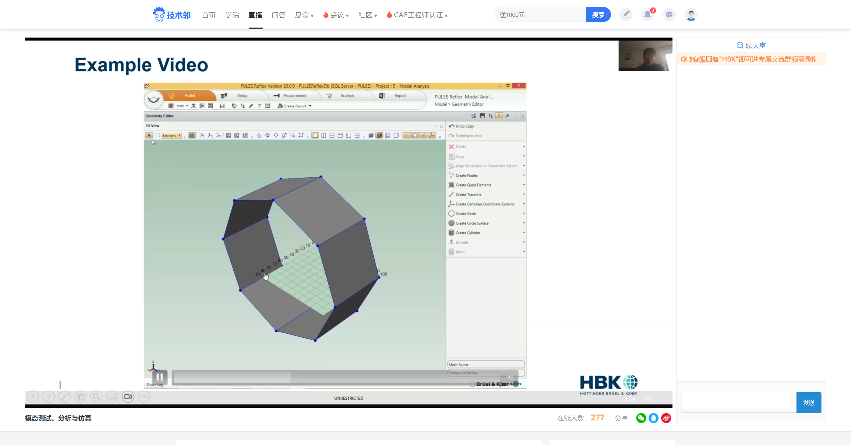Click the slide three-dots more options icon
The height and width of the screenshot is (445, 851).
[x=144, y=396]
